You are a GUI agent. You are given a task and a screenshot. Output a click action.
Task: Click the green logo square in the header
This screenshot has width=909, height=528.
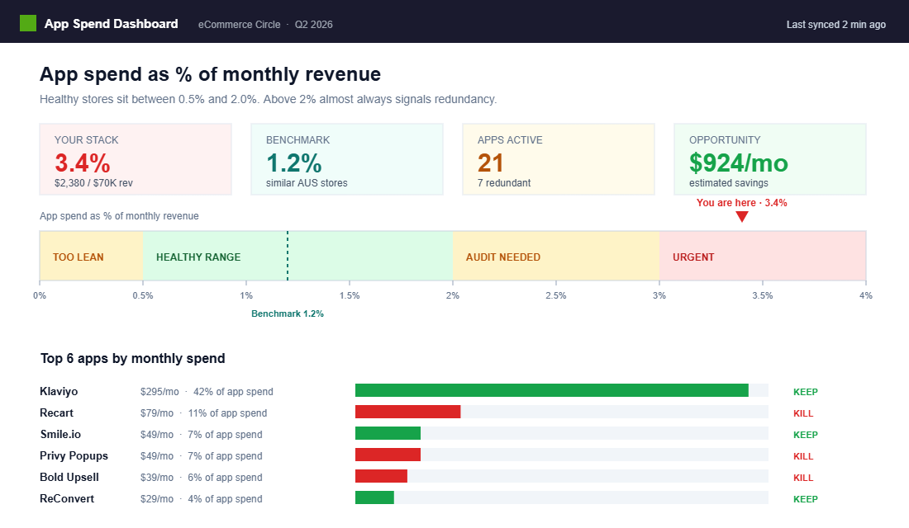[28, 24]
